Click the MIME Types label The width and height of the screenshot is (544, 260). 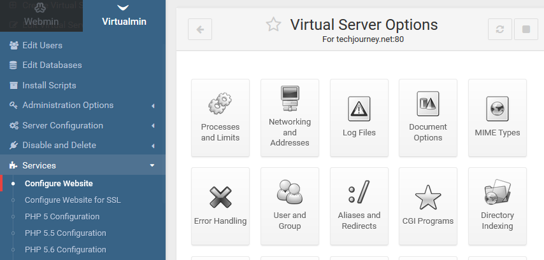497,133
